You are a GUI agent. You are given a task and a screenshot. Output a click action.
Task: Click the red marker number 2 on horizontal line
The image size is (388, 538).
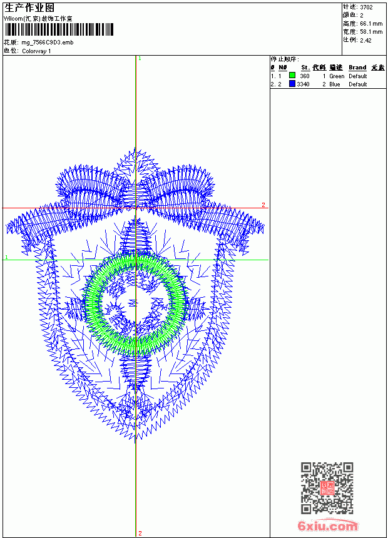tap(263, 205)
